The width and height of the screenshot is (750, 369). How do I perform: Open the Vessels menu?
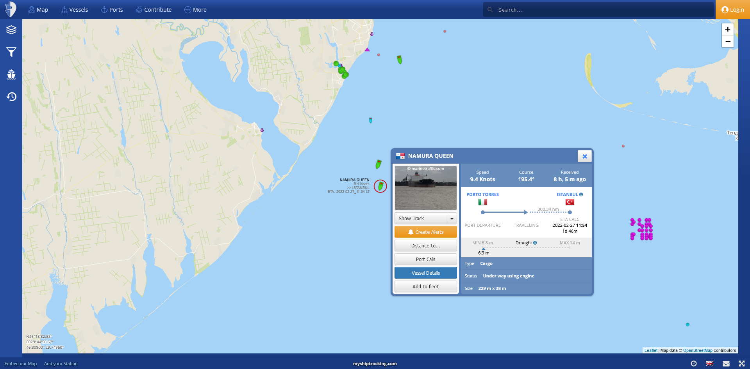[74, 10]
